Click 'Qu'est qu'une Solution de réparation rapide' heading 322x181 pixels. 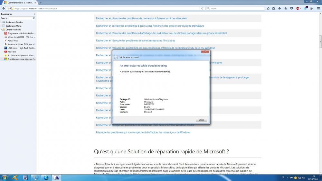pyautogui.click(x=161, y=151)
